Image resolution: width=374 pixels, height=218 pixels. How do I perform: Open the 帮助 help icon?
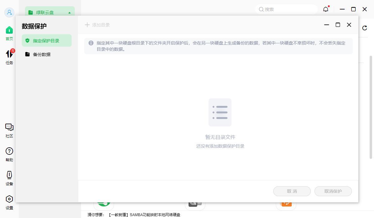[9, 152]
